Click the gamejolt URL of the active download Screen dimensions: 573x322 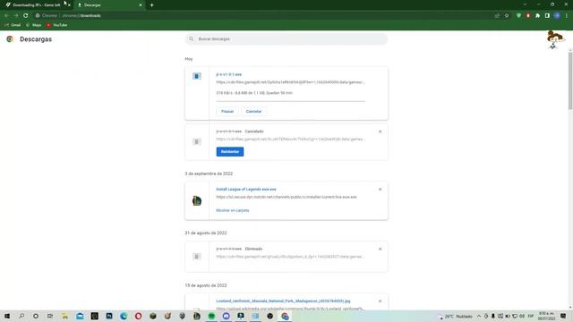[x=290, y=82]
